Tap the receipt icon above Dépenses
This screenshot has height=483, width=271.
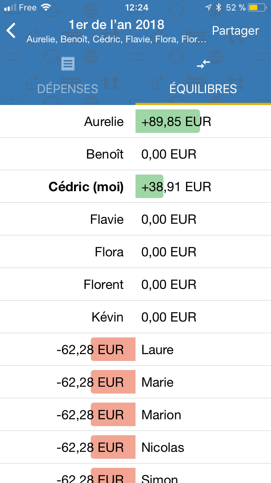[68, 64]
